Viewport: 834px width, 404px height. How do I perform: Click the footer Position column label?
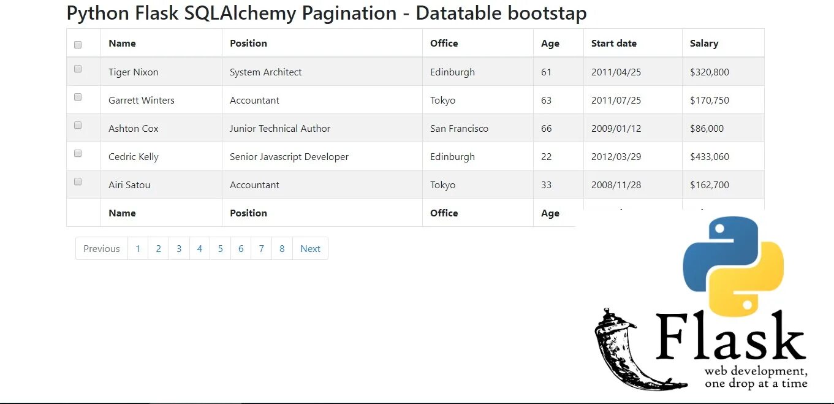click(248, 213)
